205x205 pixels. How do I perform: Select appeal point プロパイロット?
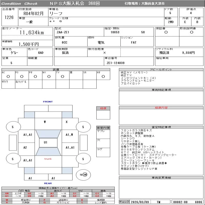(x=130, y=84)
